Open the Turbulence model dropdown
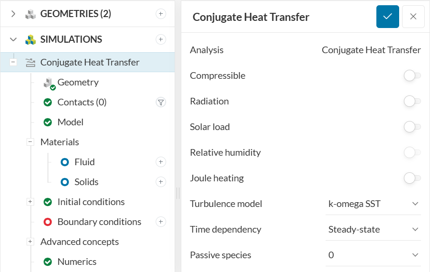430x272 pixels. (374, 204)
